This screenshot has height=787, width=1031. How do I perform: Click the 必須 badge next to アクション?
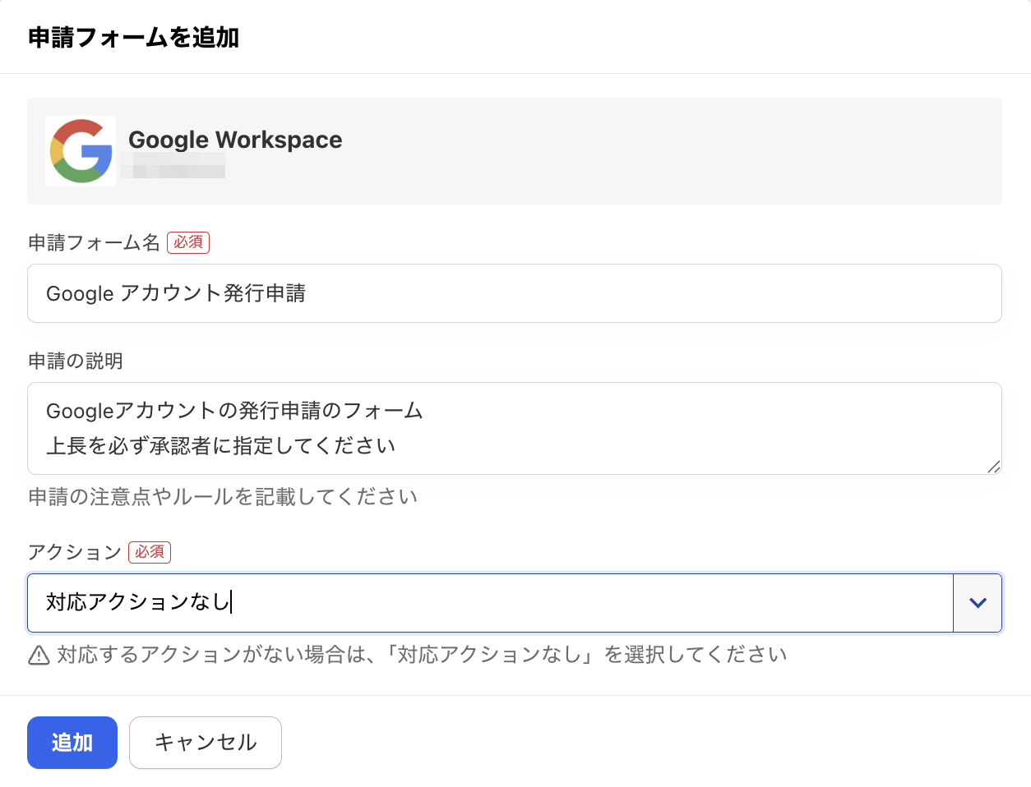tap(150, 552)
